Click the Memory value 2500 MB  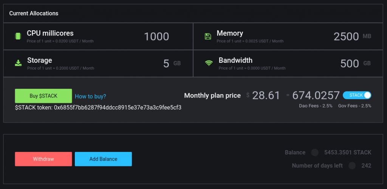tap(346, 36)
